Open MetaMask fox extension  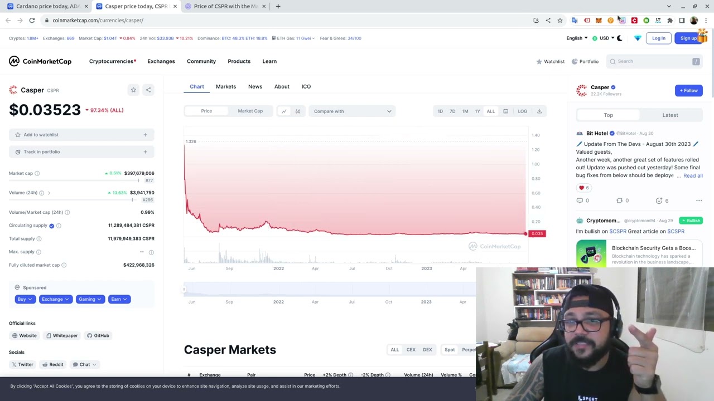(599, 21)
